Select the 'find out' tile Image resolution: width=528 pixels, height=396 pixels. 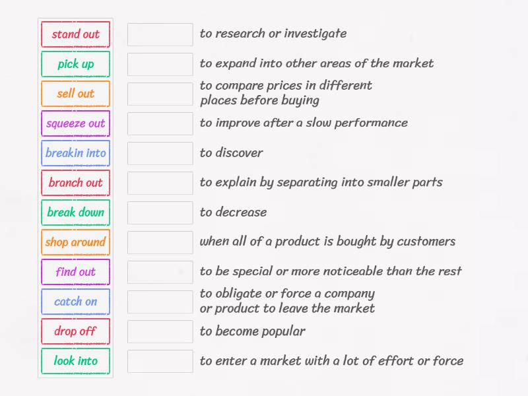[x=75, y=272]
